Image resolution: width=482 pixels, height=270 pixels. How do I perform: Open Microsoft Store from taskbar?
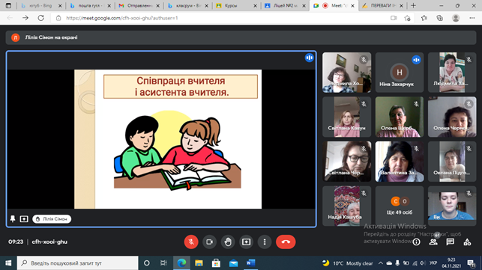click(216, 263)
